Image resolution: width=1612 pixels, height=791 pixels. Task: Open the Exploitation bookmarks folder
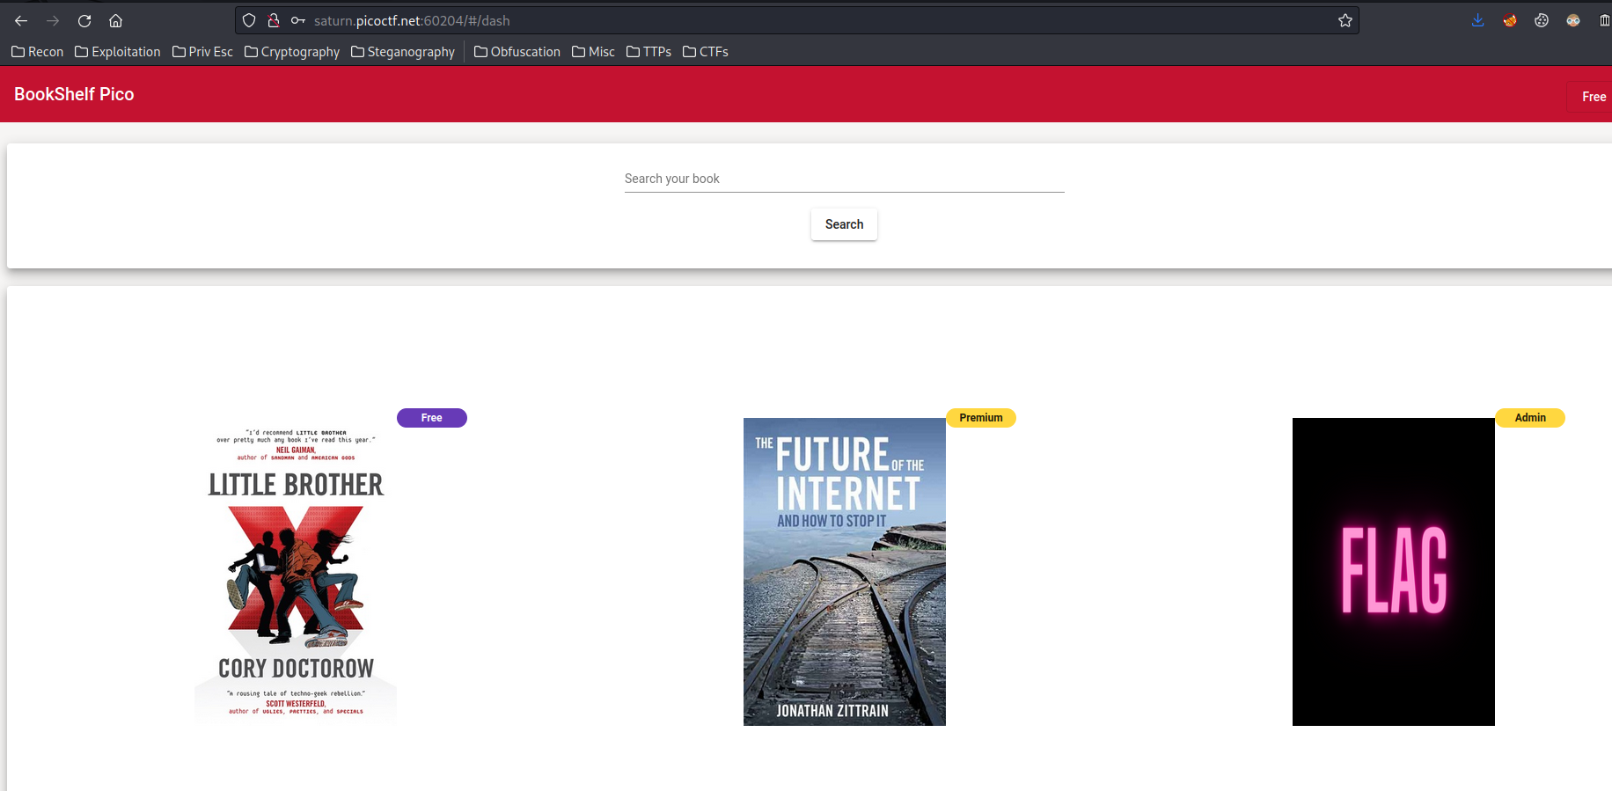[118, 52]
